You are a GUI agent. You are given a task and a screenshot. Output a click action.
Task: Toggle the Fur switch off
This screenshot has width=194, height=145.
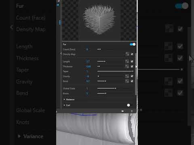click(133, 44)
